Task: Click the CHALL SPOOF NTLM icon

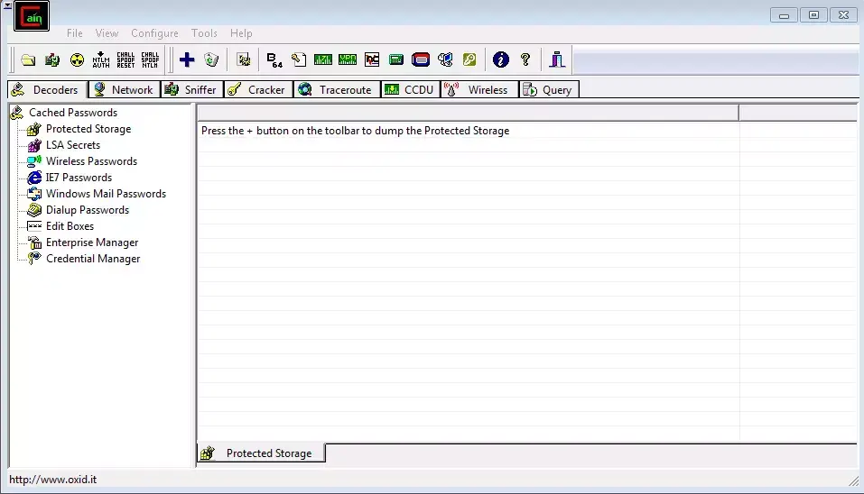Action: (150, 60)
